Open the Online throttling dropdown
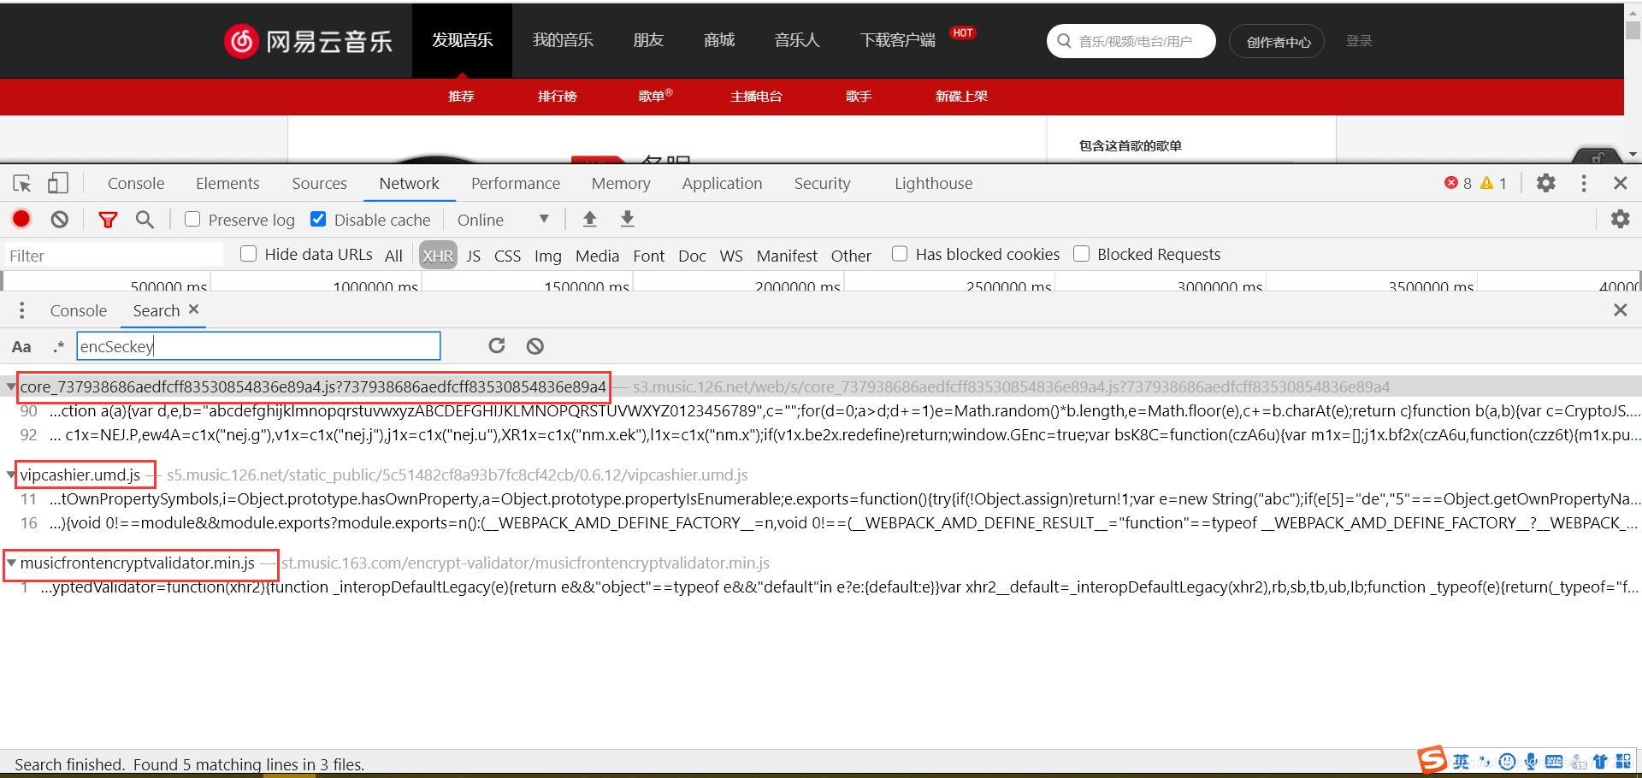1642x778 pixels. 503,220
